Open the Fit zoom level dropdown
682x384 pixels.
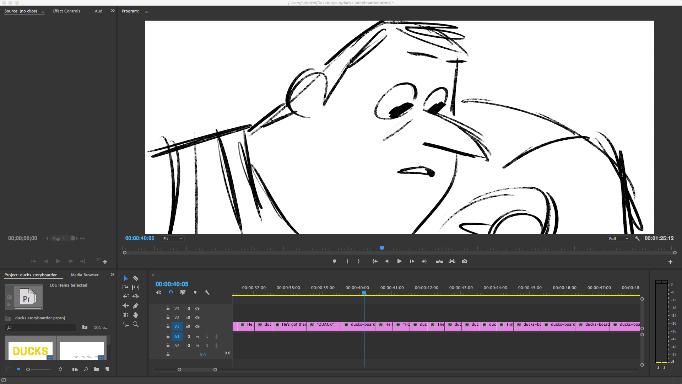(x=173, y=238)
